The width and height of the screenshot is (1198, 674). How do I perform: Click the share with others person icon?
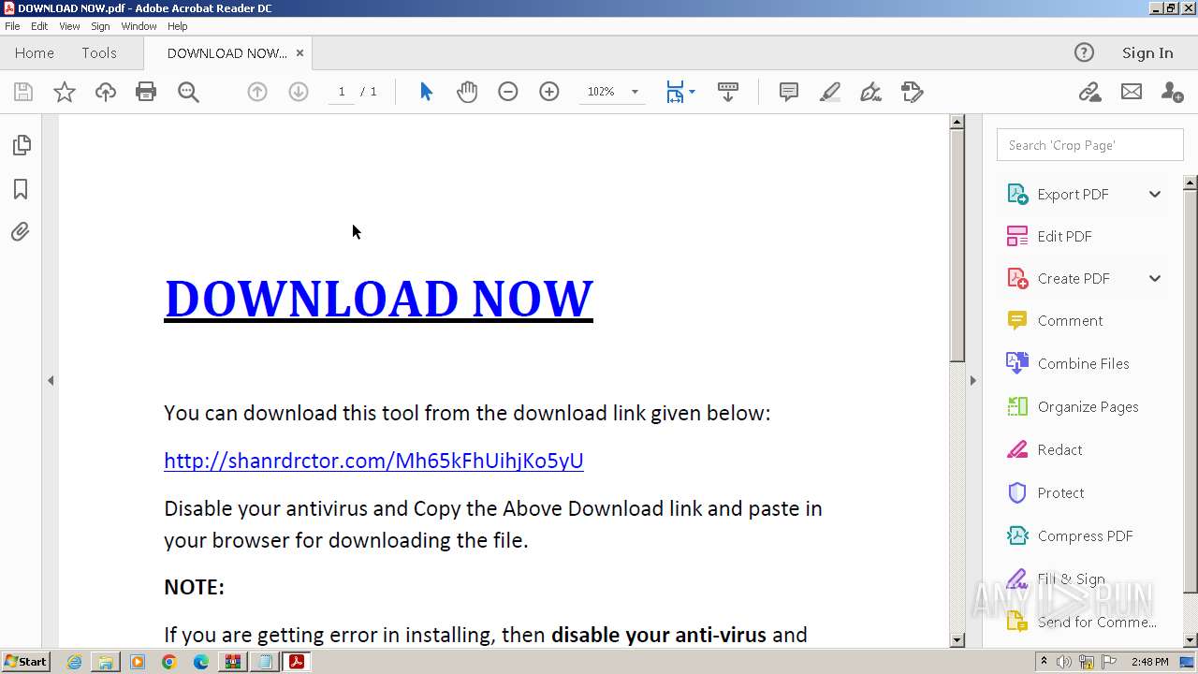tap(1172, 92)
